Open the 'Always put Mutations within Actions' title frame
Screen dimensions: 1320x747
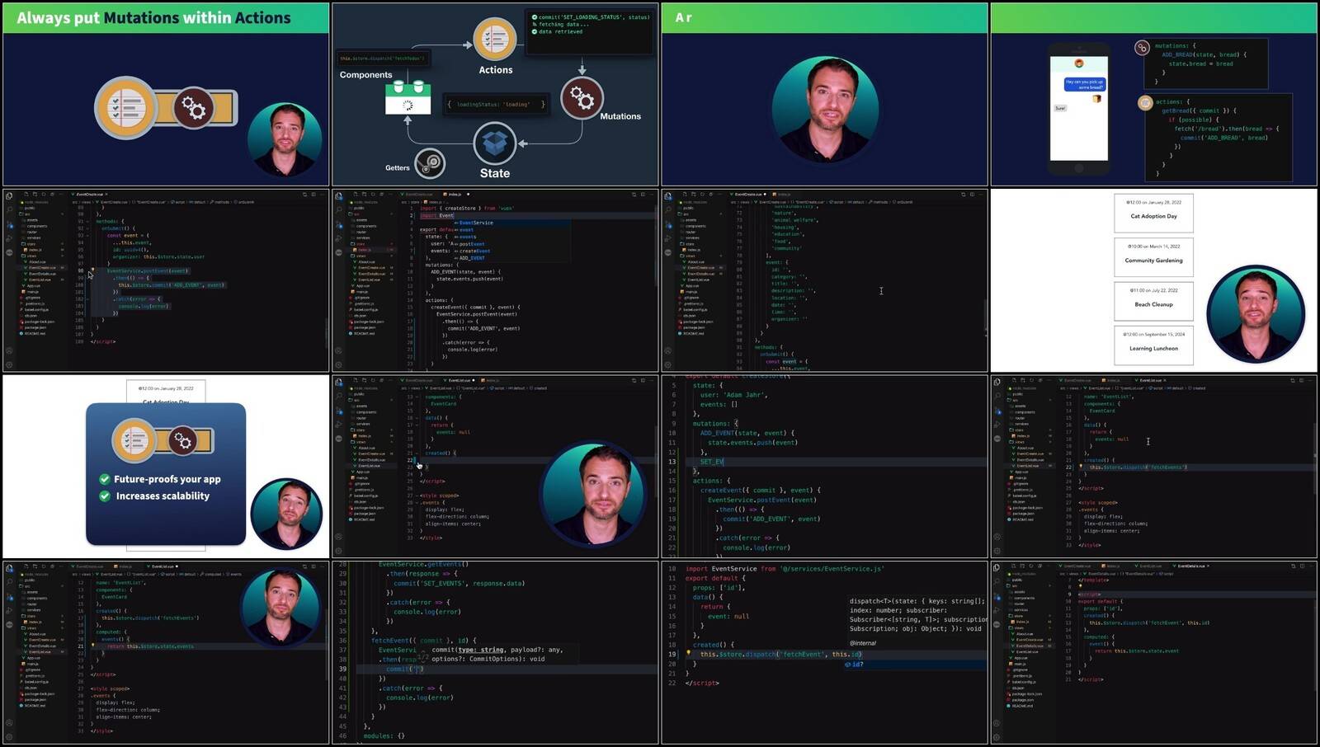pos(166,94)
